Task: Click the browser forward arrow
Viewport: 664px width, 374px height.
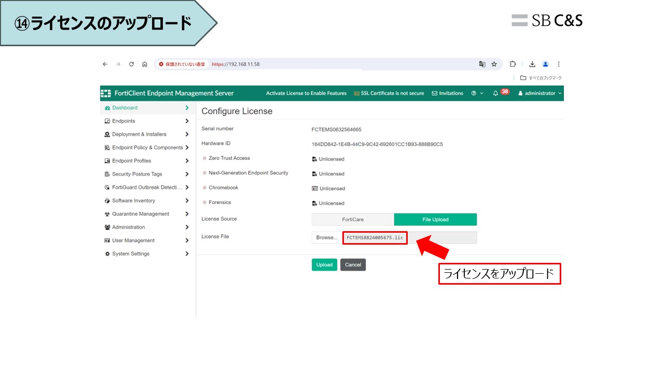Action: [x=118, y=64]
